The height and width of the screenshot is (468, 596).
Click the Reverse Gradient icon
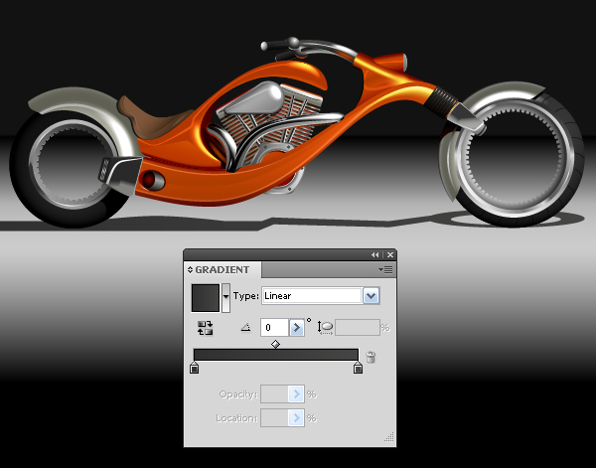[x=206, y=328]
